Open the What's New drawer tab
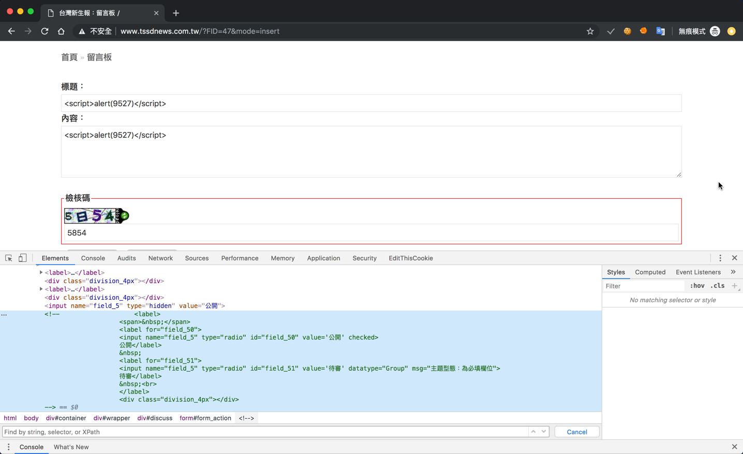 pos(71,447)
